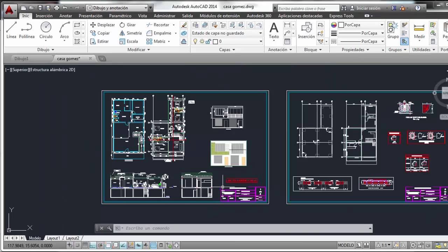Click the Save icon in quick access toolbar
The image size is (448, 252).
coord(40,8)
